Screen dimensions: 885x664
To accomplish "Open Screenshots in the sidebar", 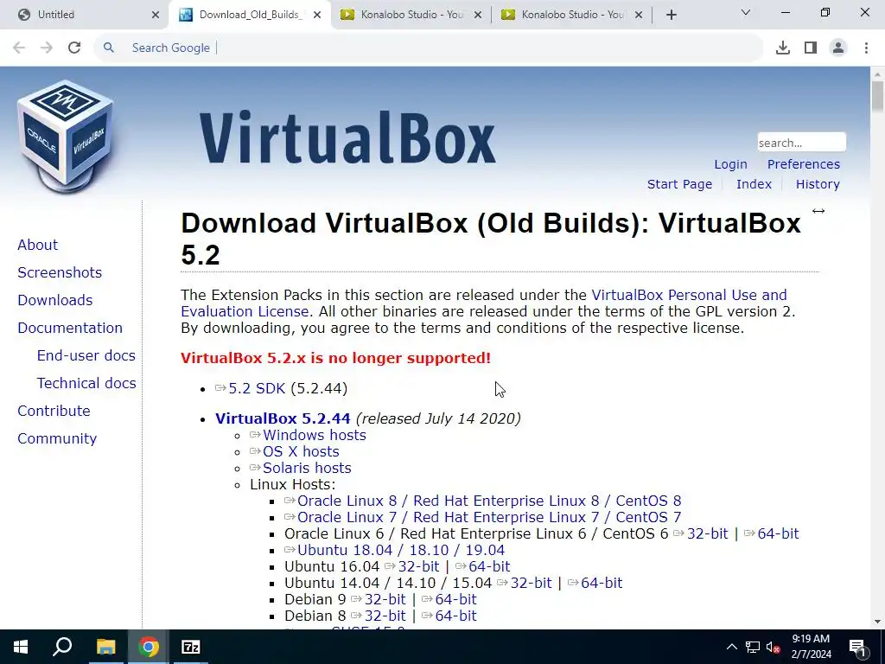I will tap(60, 272).
